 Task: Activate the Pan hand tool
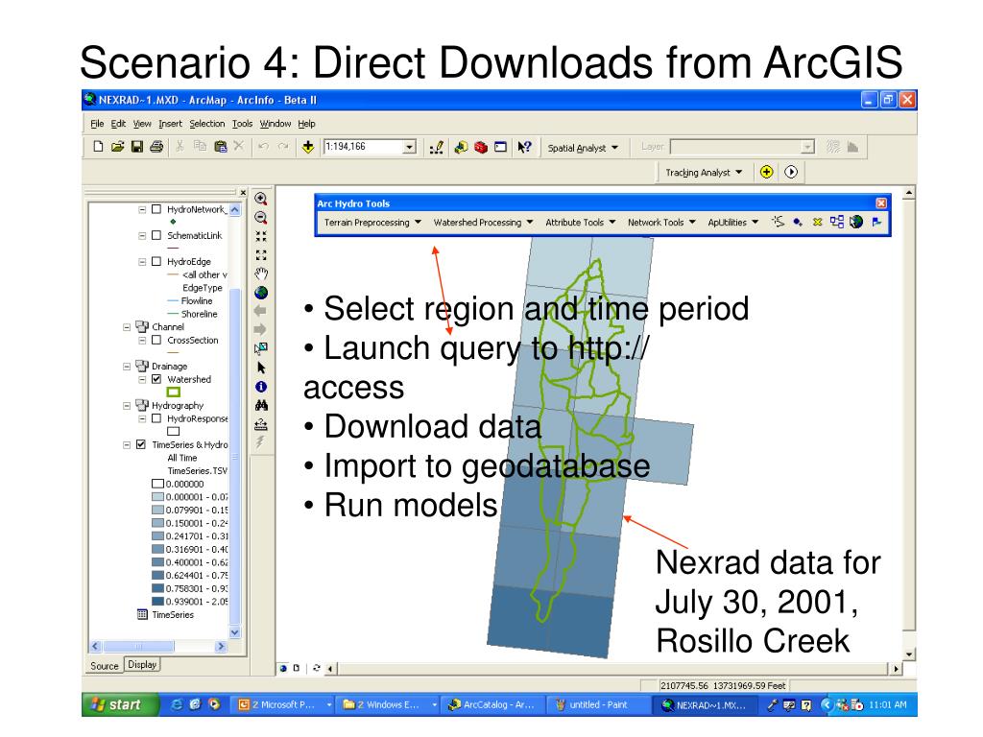tap(261, 273)
